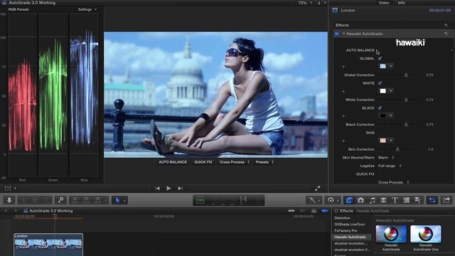Open the Global color swatch dropdown arrow
The height and width of the screenshot is (256, 455).
point(391,66)
